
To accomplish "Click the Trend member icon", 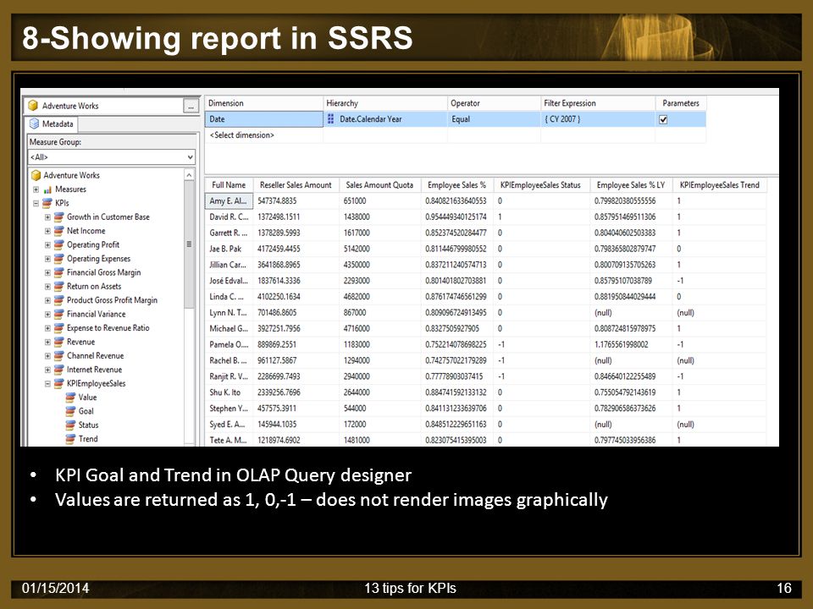I will tap(70, 439).
